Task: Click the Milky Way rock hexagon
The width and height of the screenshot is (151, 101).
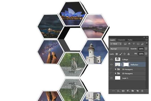Action: coord(50,52)
